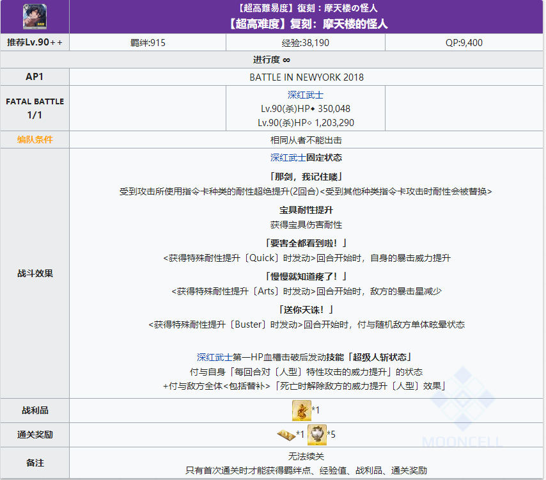The image size is (546, 480).
Task: Click the 进行度 ∞ header bar
Action: 273,59
